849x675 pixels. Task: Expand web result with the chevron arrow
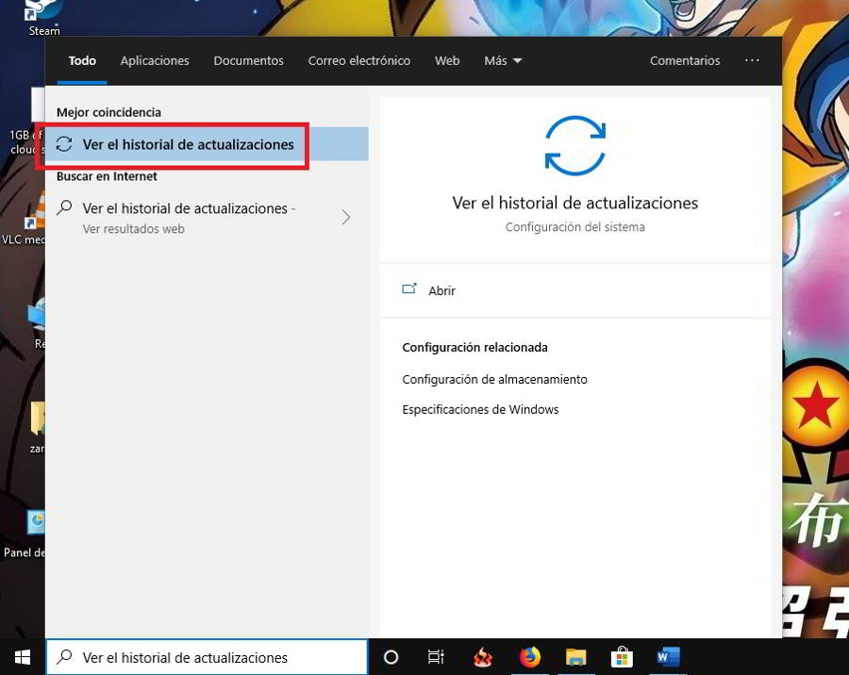345,218
